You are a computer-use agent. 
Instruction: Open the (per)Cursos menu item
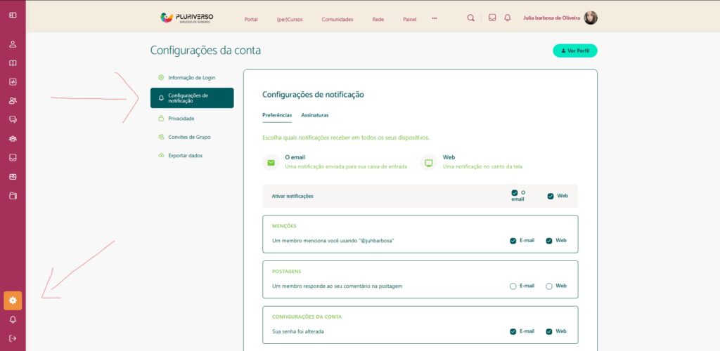[x=290, y=19]
